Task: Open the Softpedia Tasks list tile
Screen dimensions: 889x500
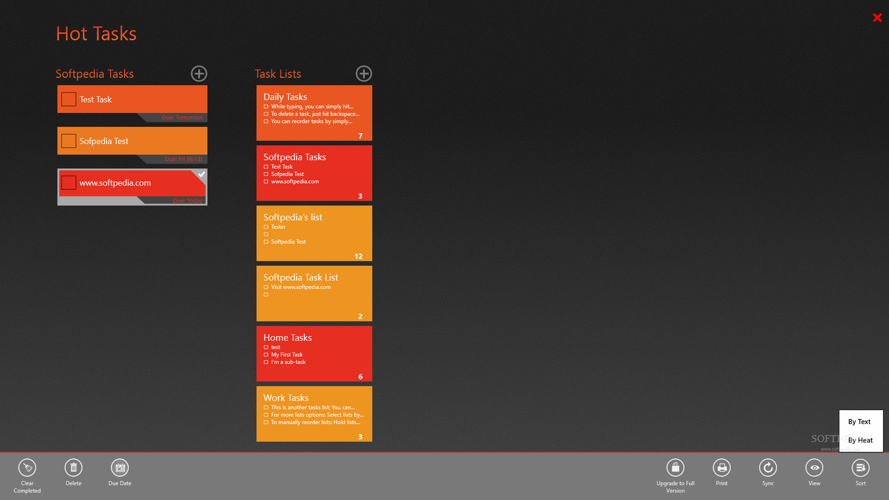Action: coord(314,173)
